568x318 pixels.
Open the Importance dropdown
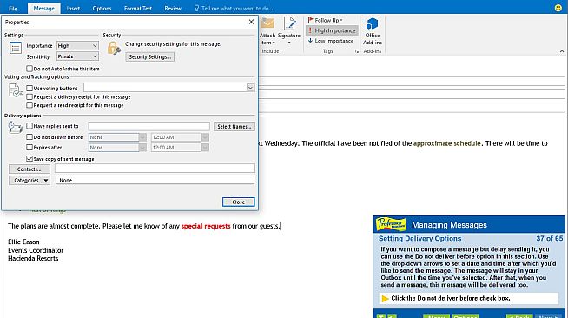click(77, 46)
